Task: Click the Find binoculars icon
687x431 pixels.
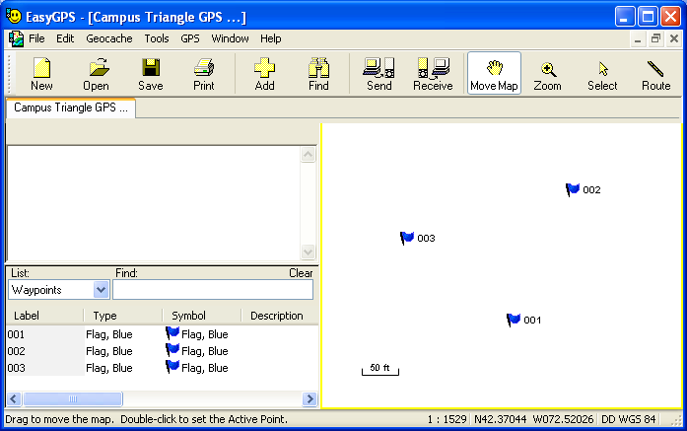Action: (x=318, y=74)
